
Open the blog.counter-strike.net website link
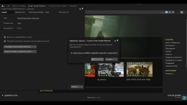28,18
